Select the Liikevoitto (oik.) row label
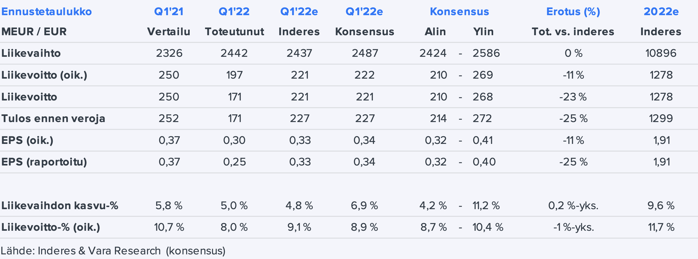 (44, 75)
